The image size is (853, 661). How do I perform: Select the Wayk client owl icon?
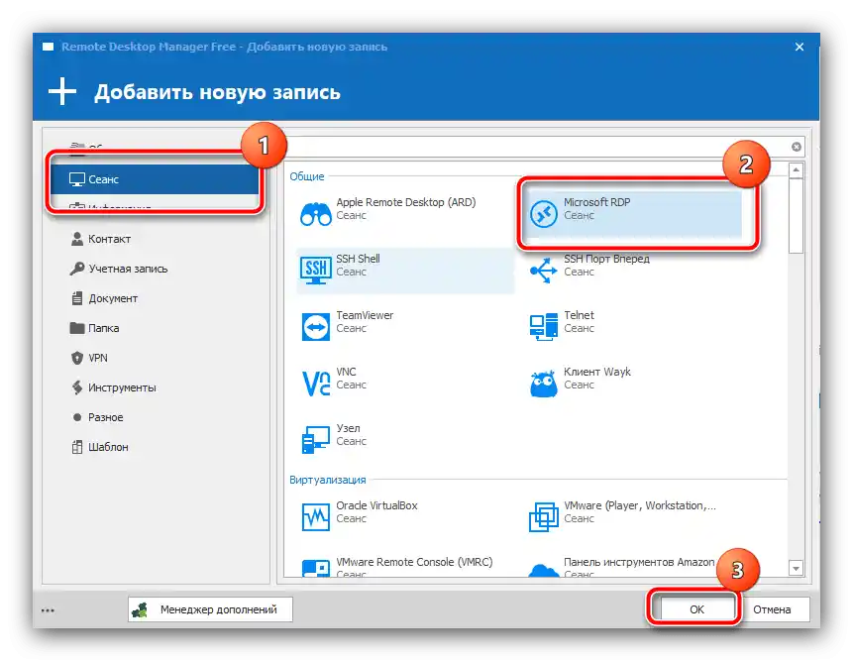pyautogui.click(x=544, y=384)
